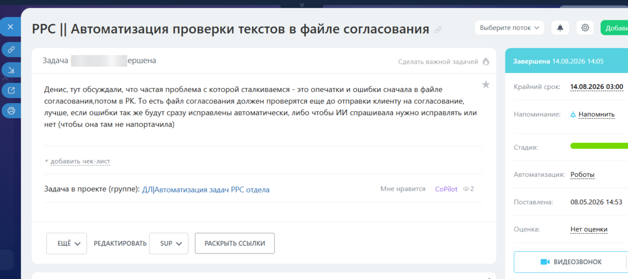Click the sidebar minimize arrow icon
Viewport: 628px width, 279px height.
point(11,70)
